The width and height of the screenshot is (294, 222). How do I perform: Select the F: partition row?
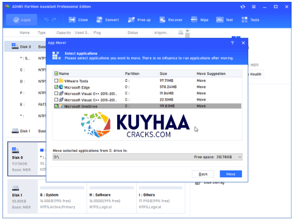tap(25, 93)
